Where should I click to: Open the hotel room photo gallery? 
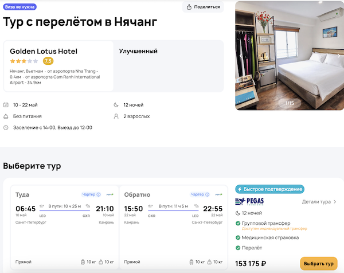[289, 54]
